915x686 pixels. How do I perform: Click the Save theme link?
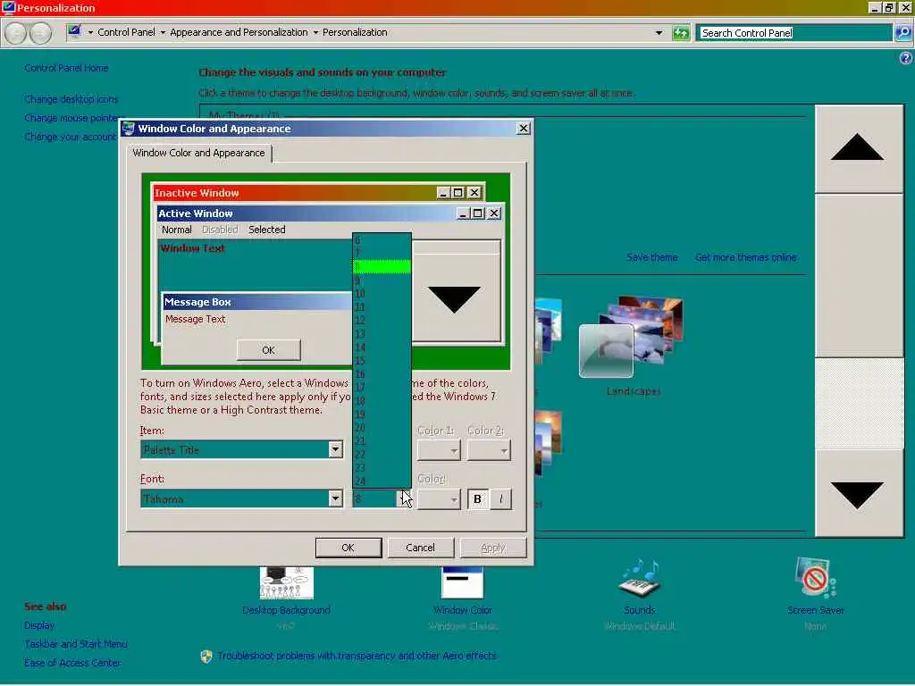tap(651, 257)
